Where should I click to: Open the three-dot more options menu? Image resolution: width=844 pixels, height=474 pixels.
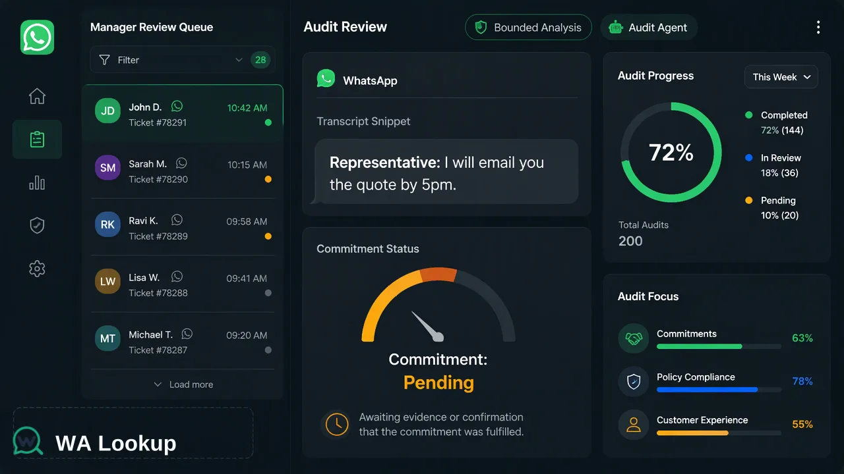(818, 27)
